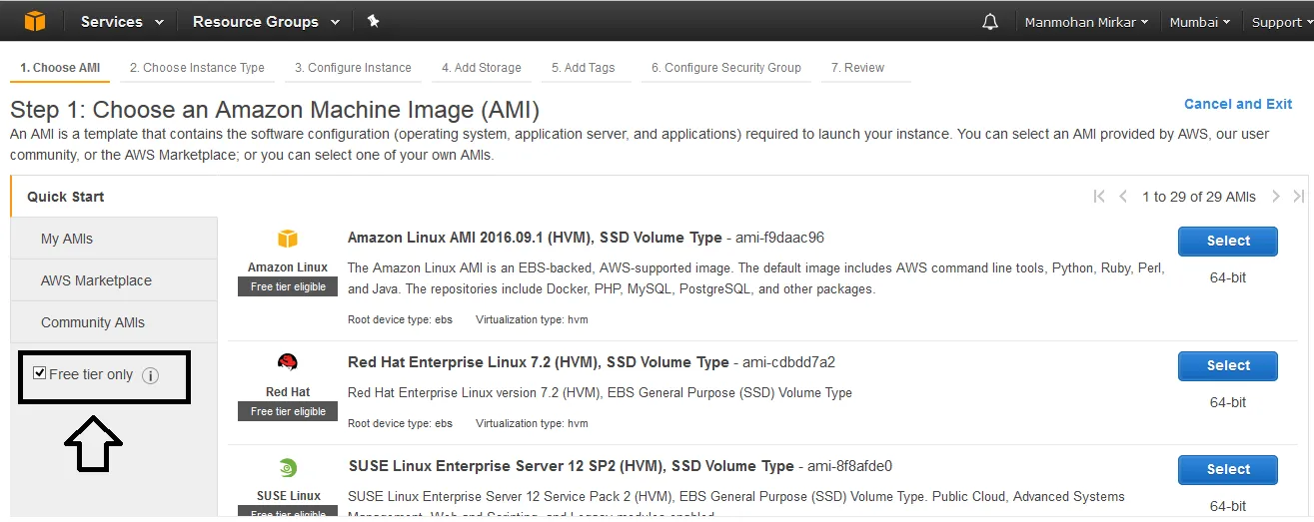Click the Free tier only info icon
Image resolution: width=1314 pixels, height=522 pixels.
coord(150,375)
